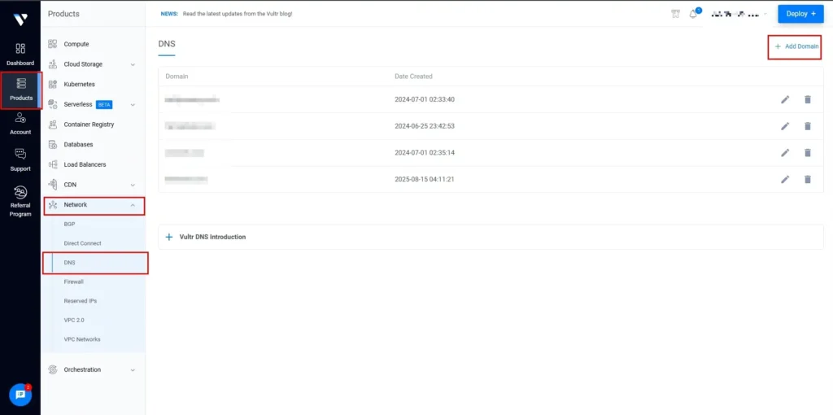Open Reserved IPs under Network
Screen dimensions: 833x415
click(x=81, y=301)
